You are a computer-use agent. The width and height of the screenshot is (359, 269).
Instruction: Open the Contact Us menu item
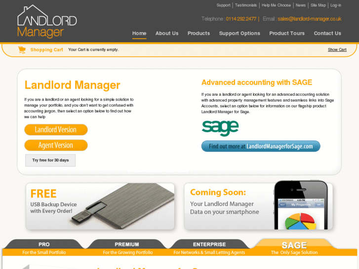[x=327, y=34]
